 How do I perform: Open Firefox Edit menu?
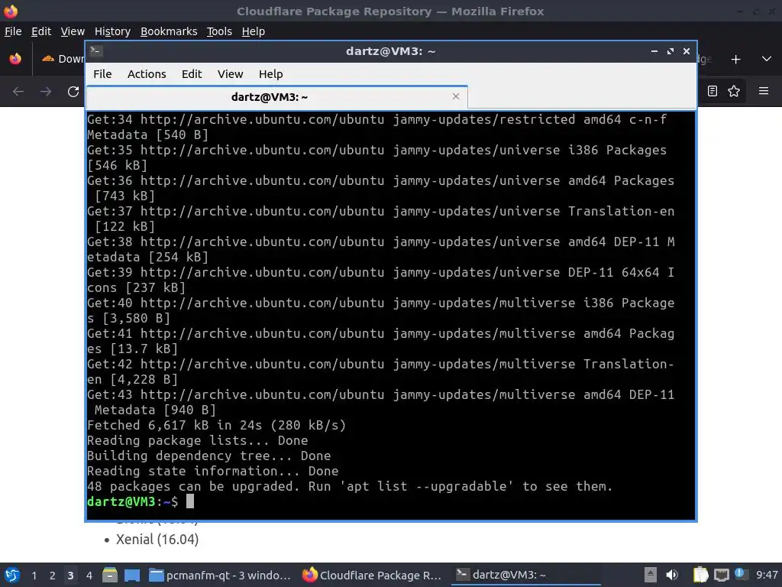(41, 31)
